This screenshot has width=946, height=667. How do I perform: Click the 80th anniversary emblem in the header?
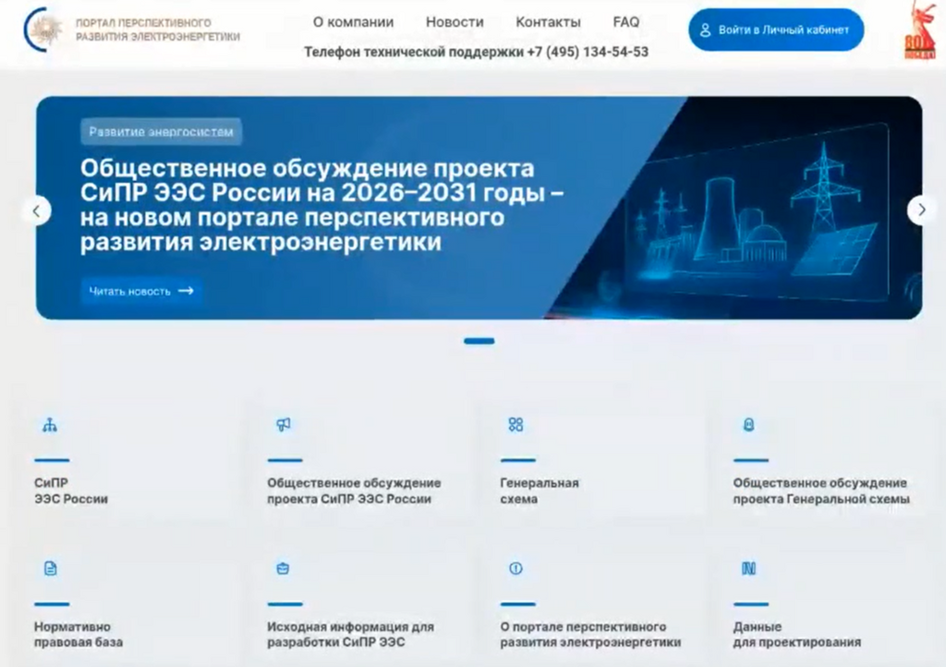(919, 32)
